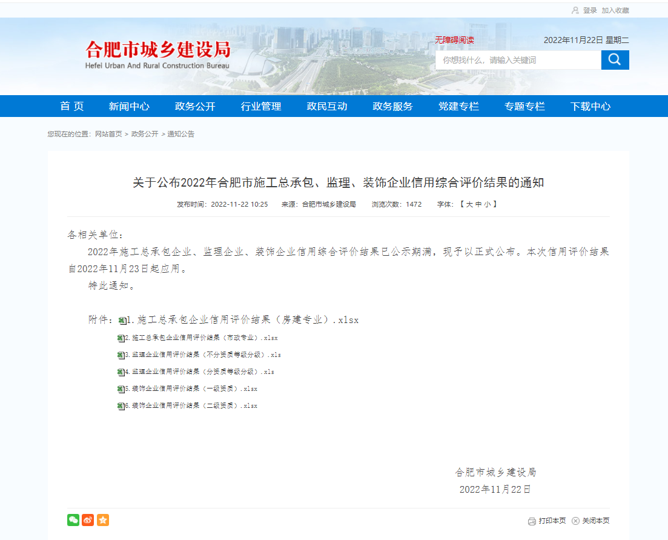Download 装饰企业信用评价结果（一级资质）.xlsx
Screen dimensions: 668x540
click(x=191, y=389)
